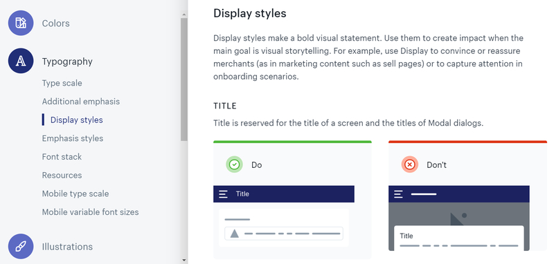Click the green Do checkmark icon
The width and height of the screenshot is (554, 264).
[234, 164]
